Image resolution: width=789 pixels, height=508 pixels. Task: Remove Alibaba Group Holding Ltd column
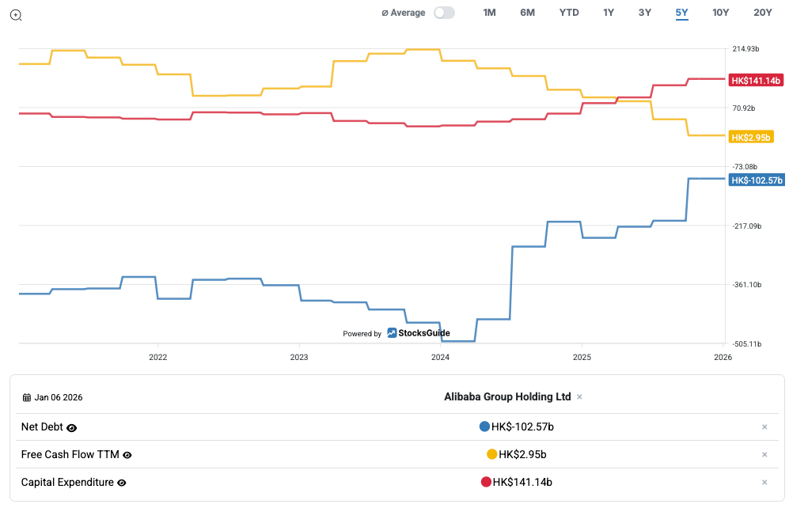(579, 397)
